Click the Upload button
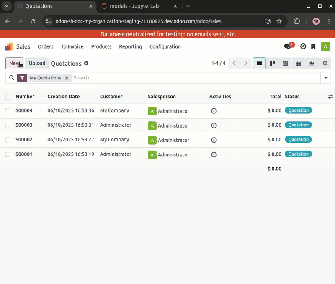Viewport: 335px width, 284px height. coord(37,64)
